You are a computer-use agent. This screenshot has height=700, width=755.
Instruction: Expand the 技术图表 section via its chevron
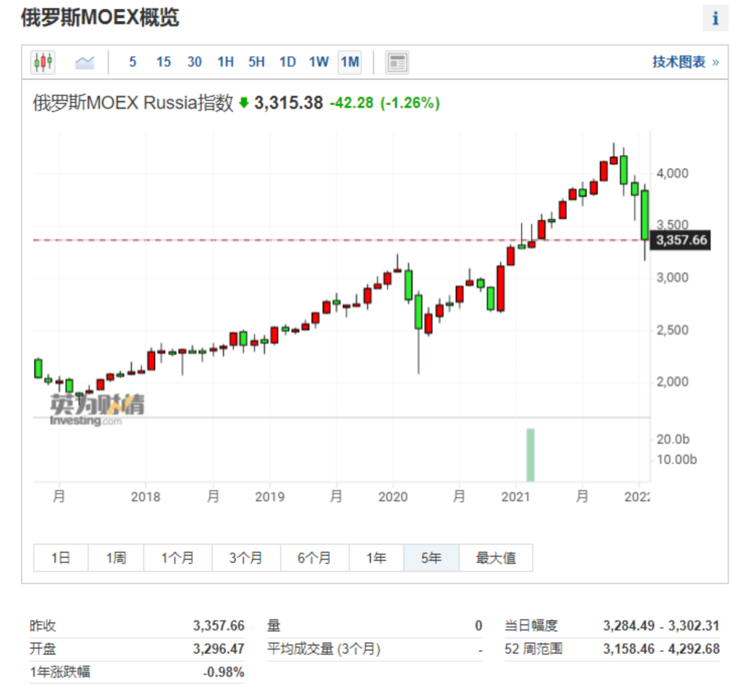(x=714, y=62)
